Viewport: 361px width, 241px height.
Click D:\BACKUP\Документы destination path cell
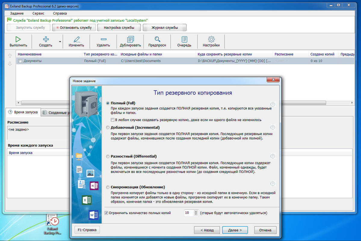(234, 61)
